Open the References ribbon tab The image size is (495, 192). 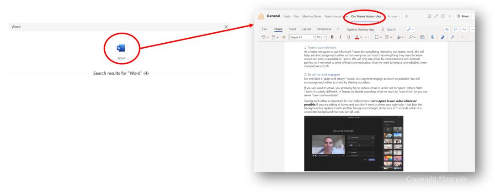324,29
